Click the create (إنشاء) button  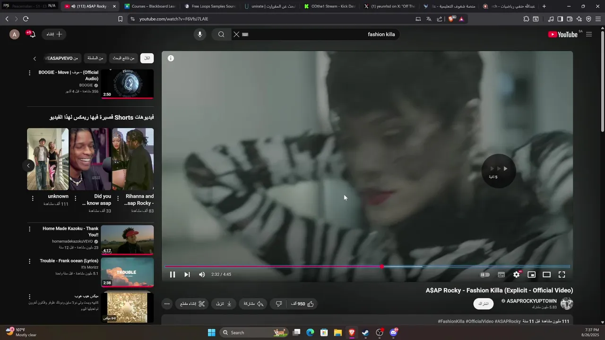coord(54,34)
